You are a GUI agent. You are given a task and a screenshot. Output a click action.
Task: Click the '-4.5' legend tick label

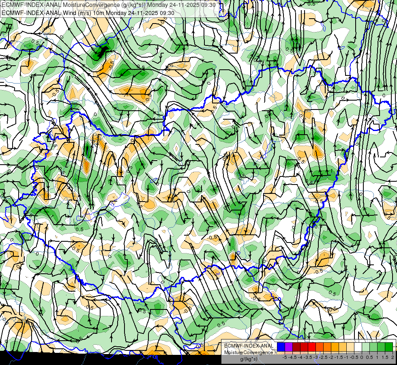[292, 357]
